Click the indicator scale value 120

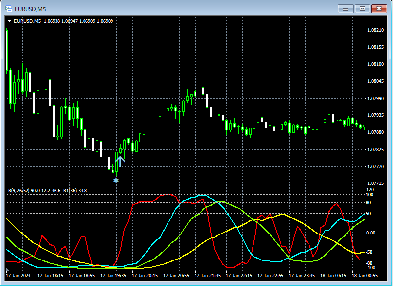[370, 190]
